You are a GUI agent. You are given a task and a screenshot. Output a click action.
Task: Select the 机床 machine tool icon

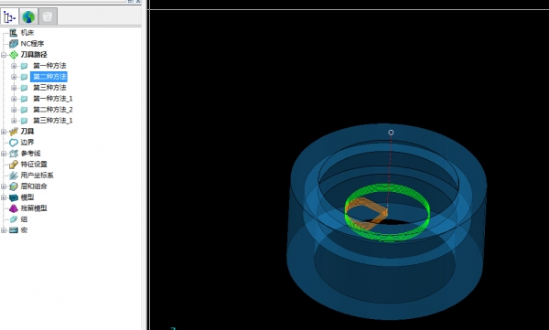pyautogui.click(x=14, y=33)
